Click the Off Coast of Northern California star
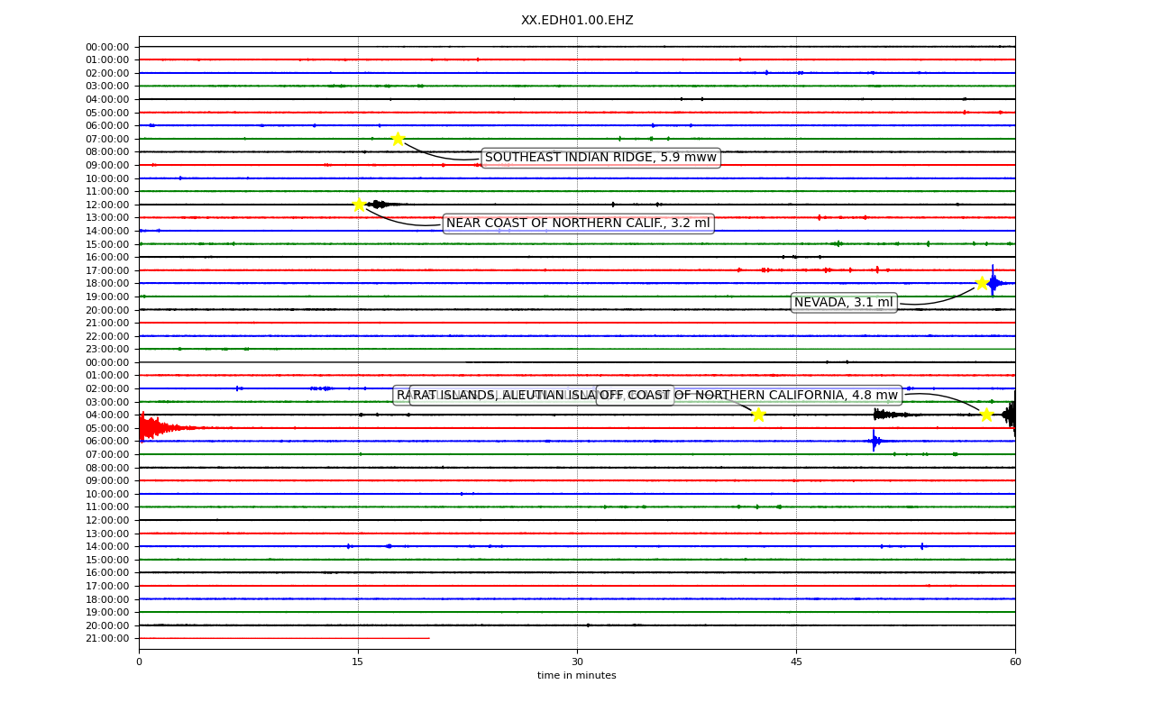1154x721 pixels. [986, 415]
